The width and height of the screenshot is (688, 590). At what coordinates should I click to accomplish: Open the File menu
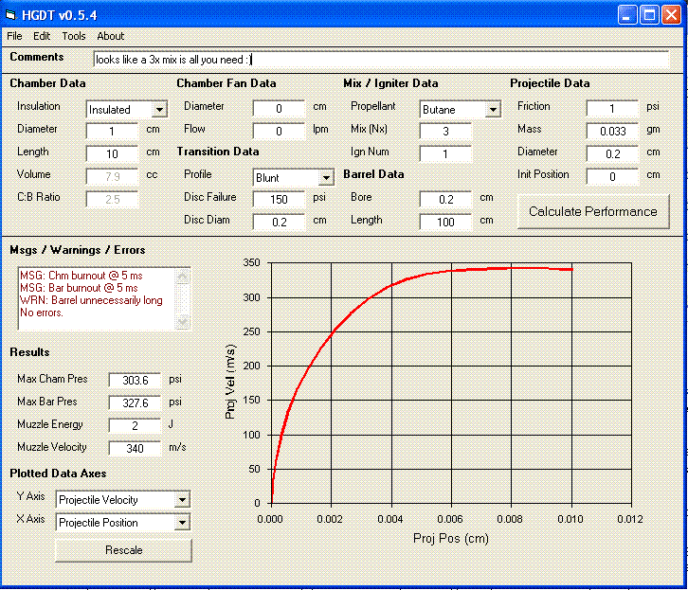point(14,36)
